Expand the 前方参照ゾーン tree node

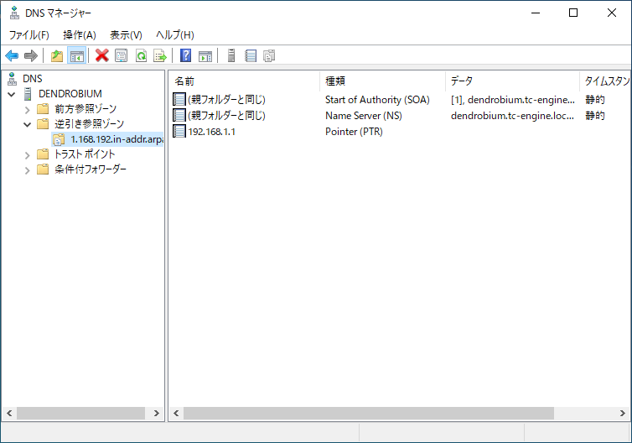28,110
